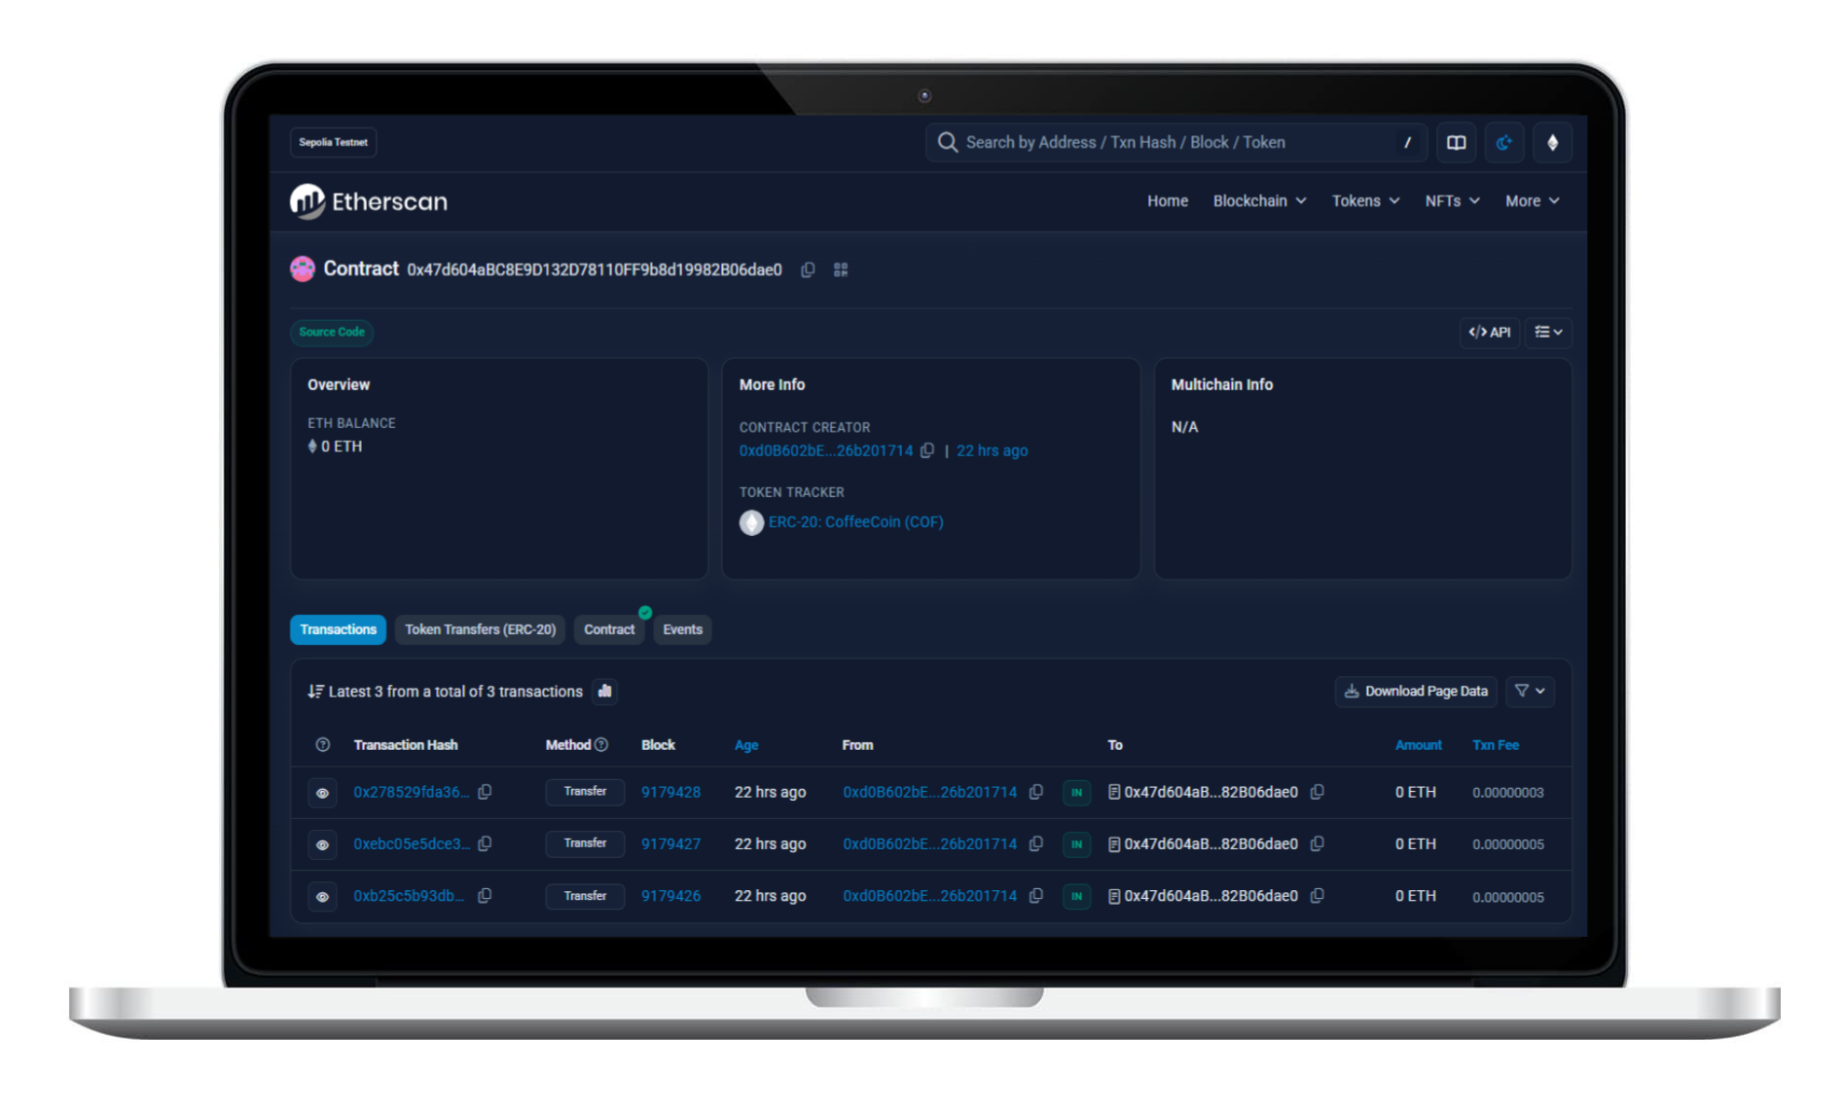Toggle the Amount column display
The image size is (1844, 1108).
[x=1419, y=745]
